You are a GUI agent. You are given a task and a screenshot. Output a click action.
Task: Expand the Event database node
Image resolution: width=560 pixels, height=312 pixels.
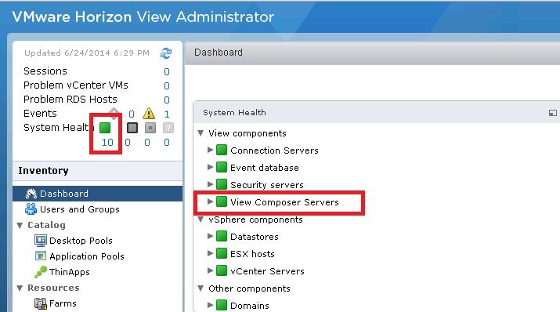coord(211,167)
